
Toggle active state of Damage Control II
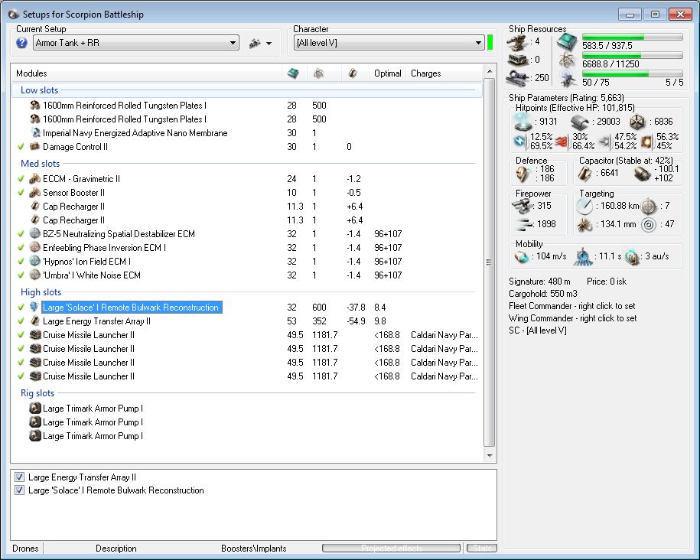pos(21,146)
